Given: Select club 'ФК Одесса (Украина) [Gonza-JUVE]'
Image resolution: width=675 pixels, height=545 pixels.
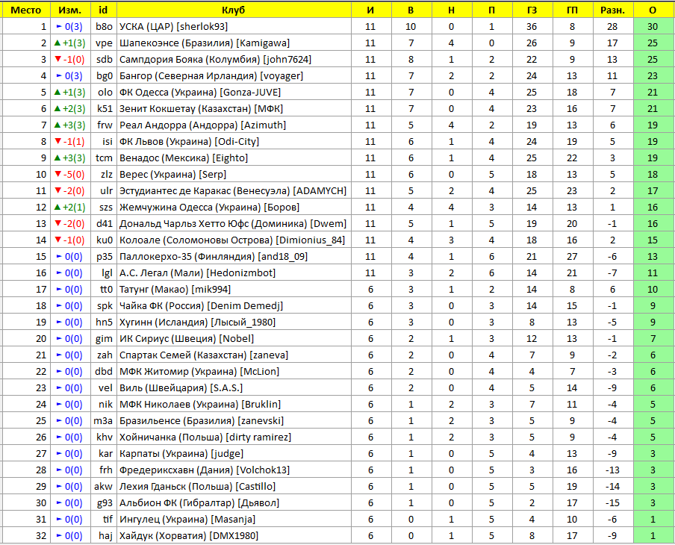Looking at the screenshot, I should [x=200, y=92].
